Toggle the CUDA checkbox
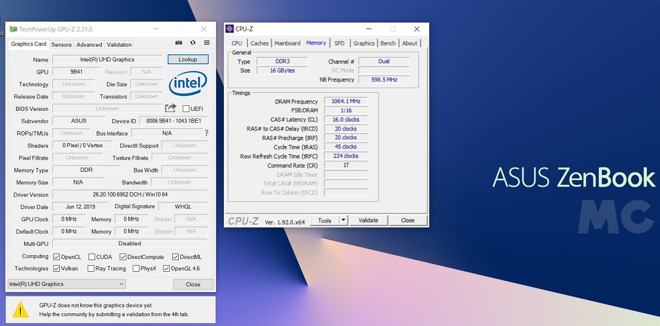The height and width of the screenshot is (326, 660). tap(91, 257)
